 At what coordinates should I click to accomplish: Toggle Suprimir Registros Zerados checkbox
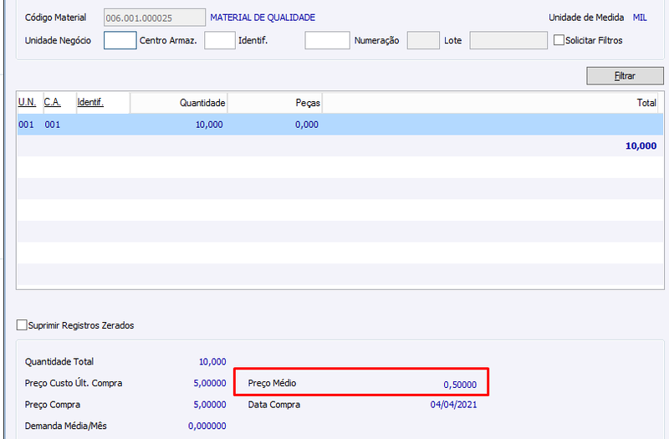(22, 325)
